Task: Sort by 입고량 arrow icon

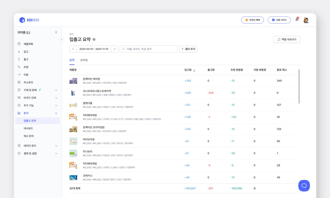Action: point(194,70)
